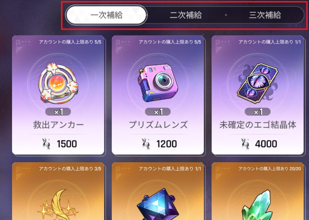The height and width of the screenshot is (220, 309).
Task: Click the 未確定のエゴ結晶体 item name
Action: coord(258,125)
